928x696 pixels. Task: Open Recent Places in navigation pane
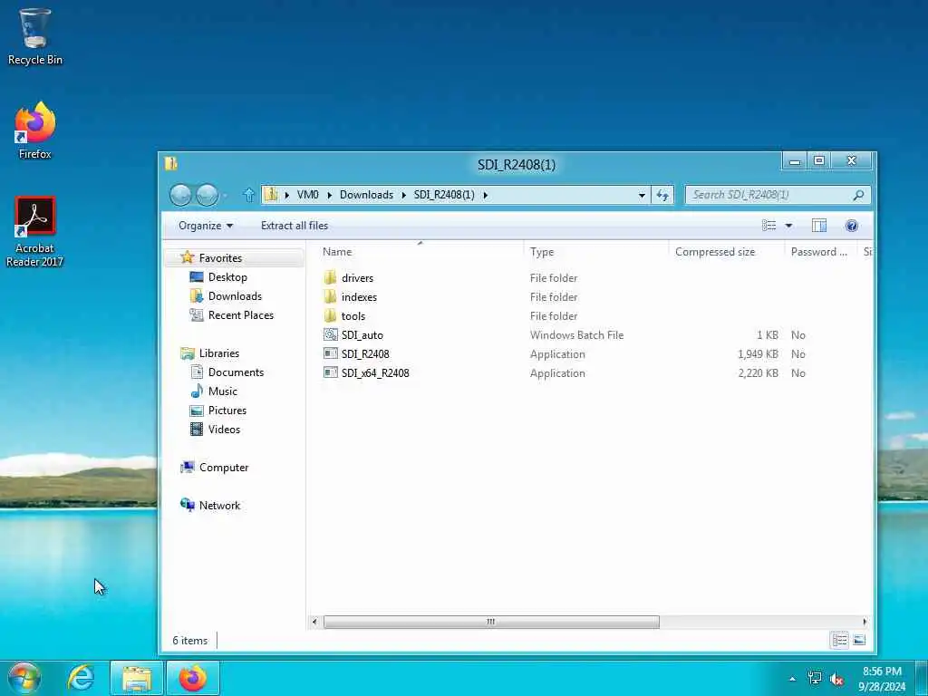(240, 314)
